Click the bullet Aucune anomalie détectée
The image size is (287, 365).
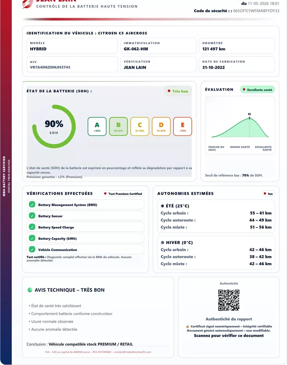pyautogui.click(x=53, y=329)
